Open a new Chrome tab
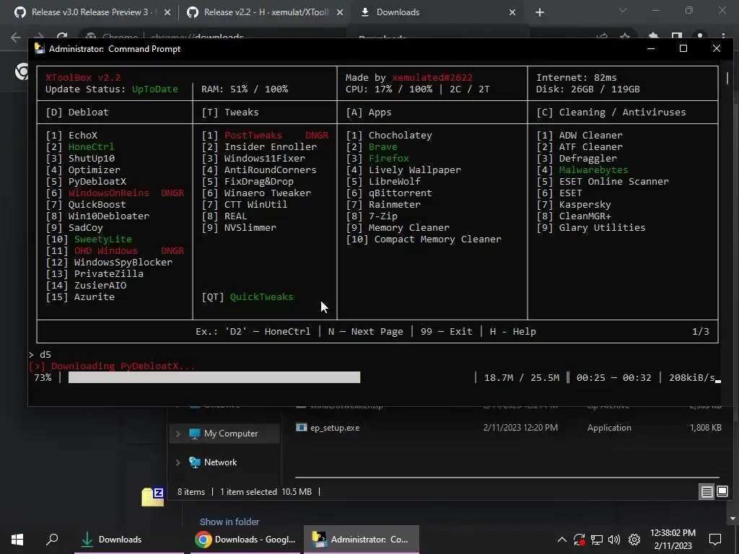 tap(540, 13)
